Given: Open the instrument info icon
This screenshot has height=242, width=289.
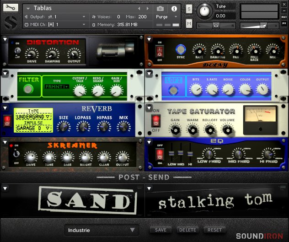Looking at the screenshot, I should click(174, 9).
